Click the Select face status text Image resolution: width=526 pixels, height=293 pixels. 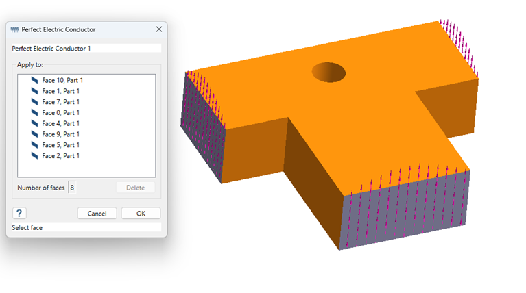pyautogui.click(x=27, y=228)
